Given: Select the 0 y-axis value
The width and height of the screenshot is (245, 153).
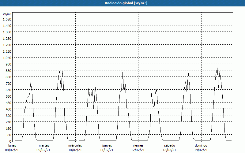Looking at the screenshot, I should click(x=10, y=141).
